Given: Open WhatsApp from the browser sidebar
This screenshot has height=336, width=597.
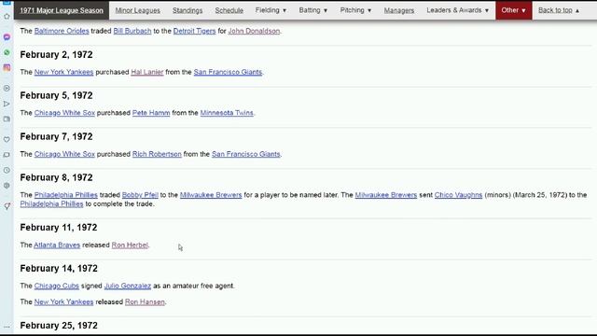Looking at the screenshot, I should pyautogui.click(x=7, y=52).
